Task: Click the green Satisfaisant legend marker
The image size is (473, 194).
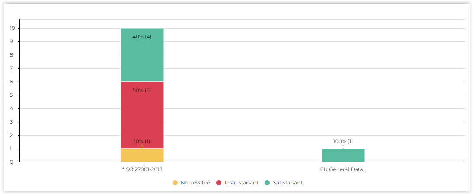Action: [x=267, y=183]
